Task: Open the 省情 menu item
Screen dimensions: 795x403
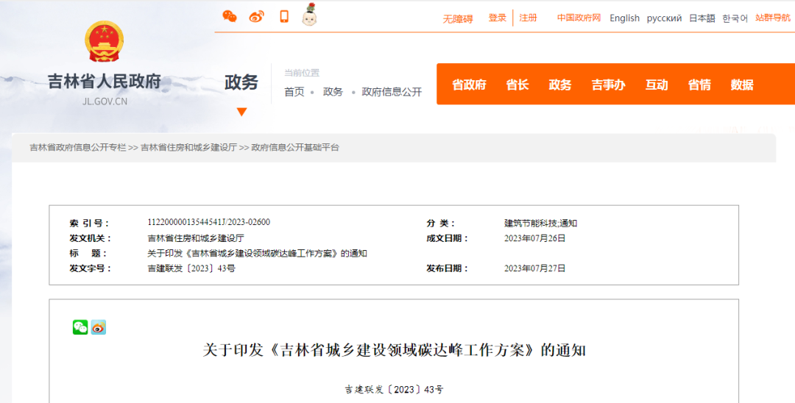Action: (x=699, y=85)
